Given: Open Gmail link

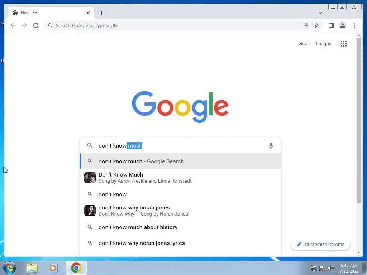Looking at the screenshot, I should [304, 43].
